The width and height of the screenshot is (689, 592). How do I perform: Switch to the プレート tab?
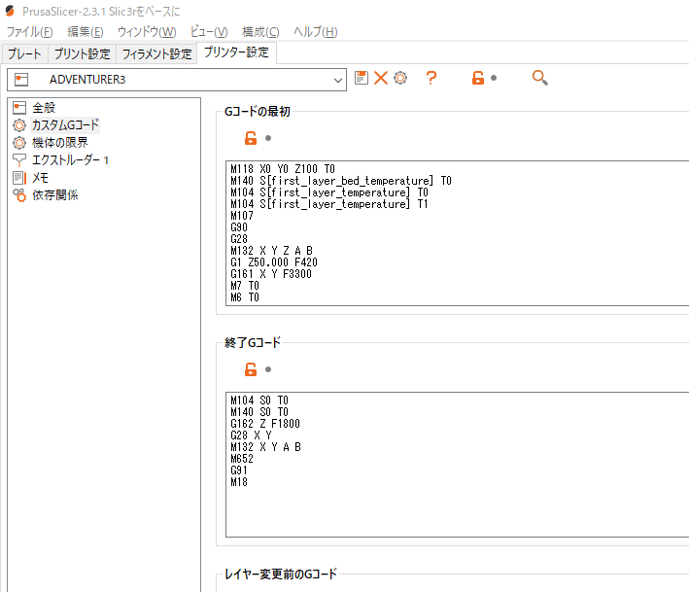(24, 53)
